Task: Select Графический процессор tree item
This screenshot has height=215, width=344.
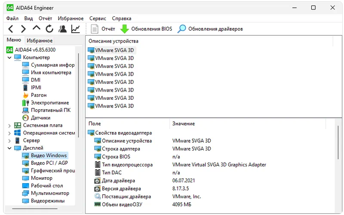Action: (49, 170)
